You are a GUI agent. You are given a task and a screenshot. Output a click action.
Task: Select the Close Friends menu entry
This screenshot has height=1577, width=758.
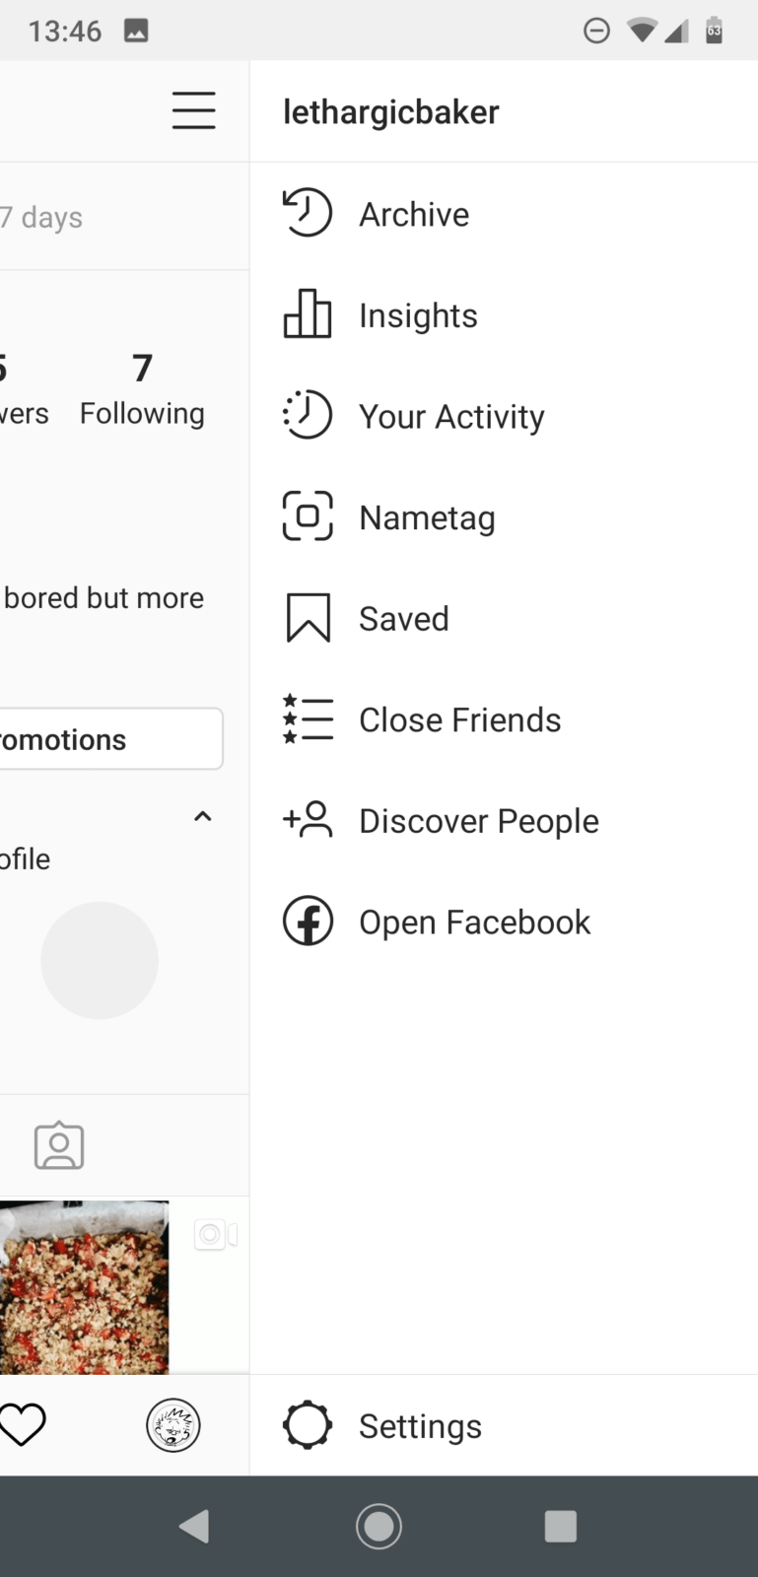click(x=459, y=720)
